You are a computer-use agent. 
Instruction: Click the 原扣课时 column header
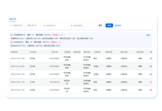coord(140,52)
